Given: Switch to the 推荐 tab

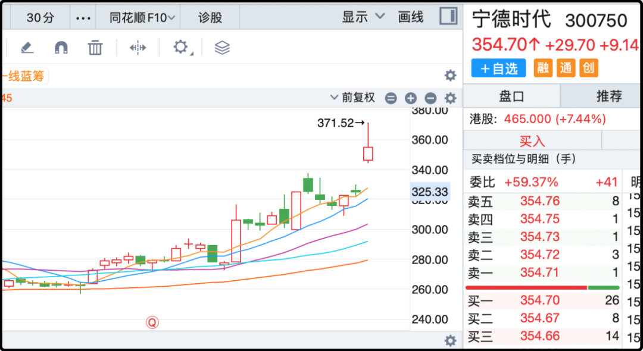Looking at the screenshot, I should (x=608, y=96).
